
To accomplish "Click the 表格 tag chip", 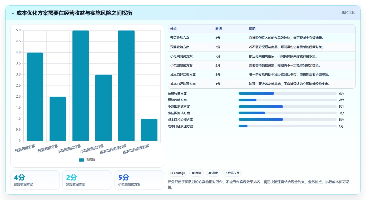I will click(196, 173).
